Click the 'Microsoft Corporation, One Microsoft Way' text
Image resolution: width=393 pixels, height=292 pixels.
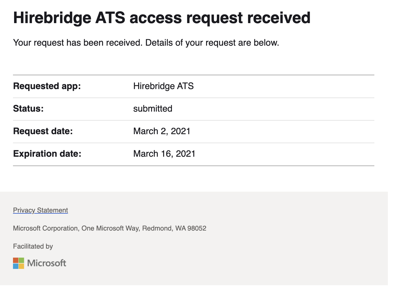pos(76,228)
